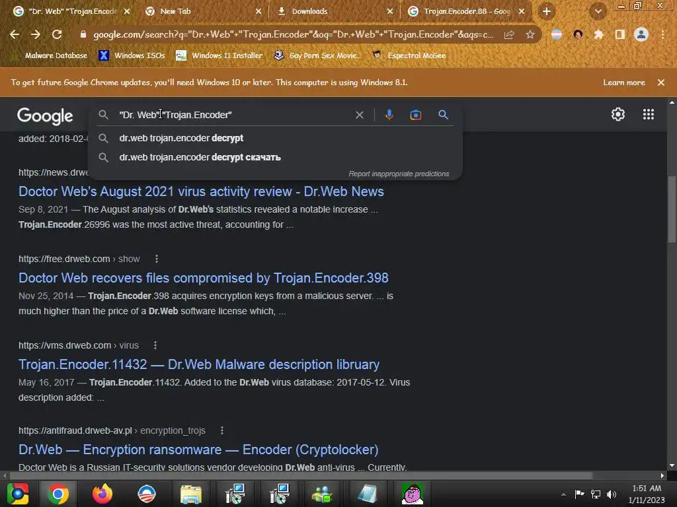Click Report inappropriate predictions
The image size is (677, 507).
coord(399,174)
